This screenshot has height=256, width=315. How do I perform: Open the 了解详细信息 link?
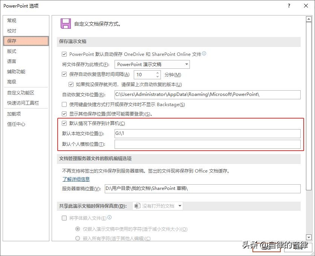(76, 179)
